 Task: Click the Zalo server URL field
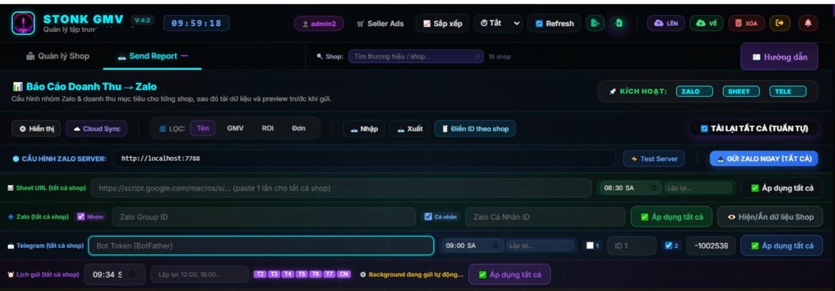coord(364,158)
